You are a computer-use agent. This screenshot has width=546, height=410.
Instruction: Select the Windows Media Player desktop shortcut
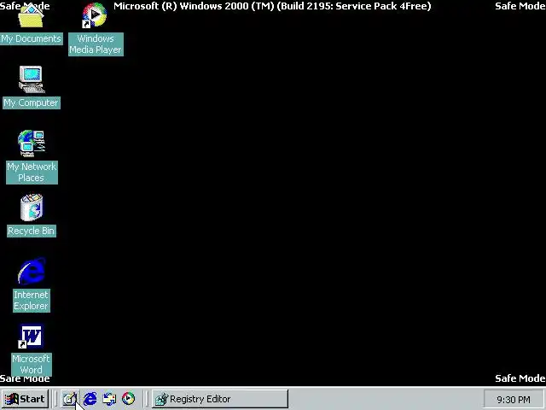95,15
